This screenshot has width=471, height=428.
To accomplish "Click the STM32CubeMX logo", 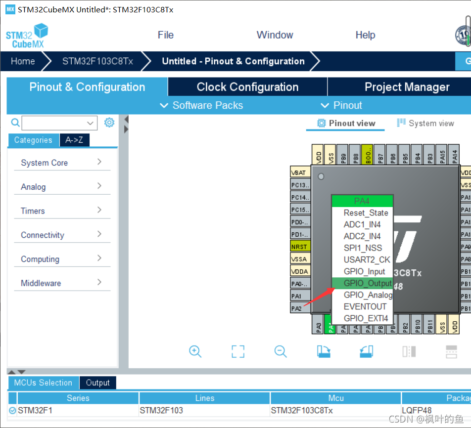I will 27,36.
